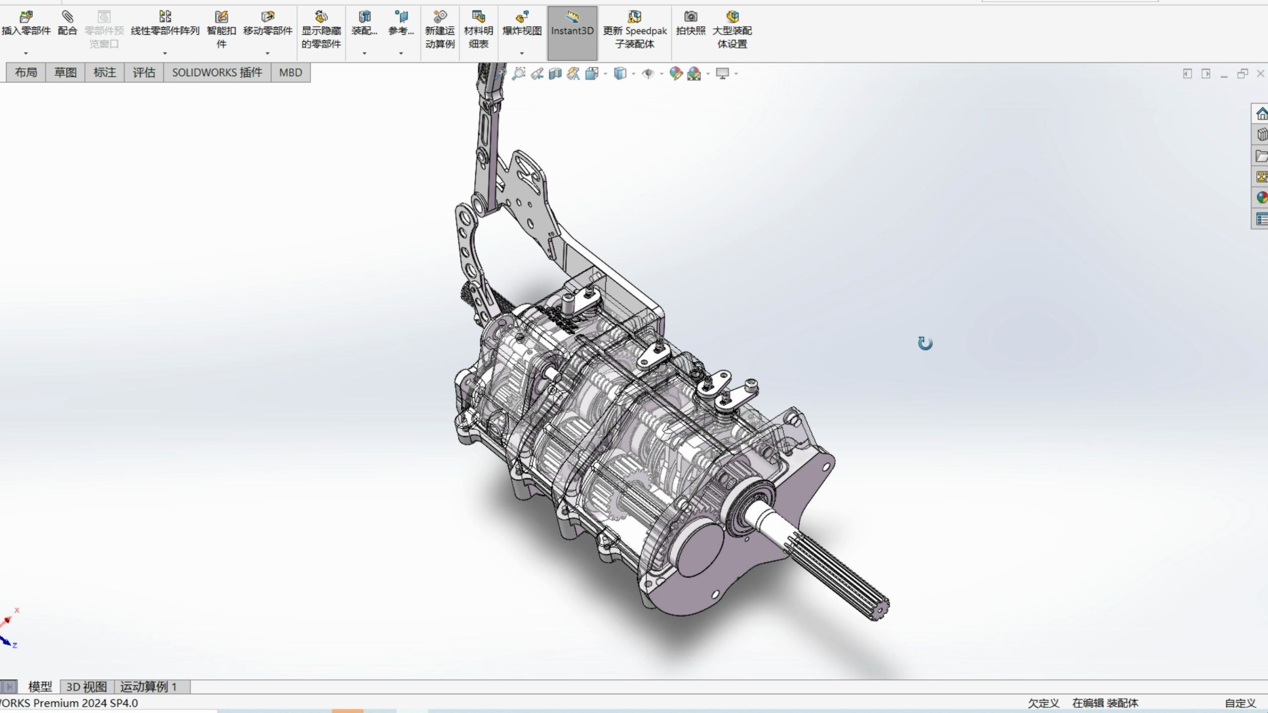Screen dimensions: 1268x713
Task: Click 在编辑 装配体 status text
Action: click(x=1105, y=703)
